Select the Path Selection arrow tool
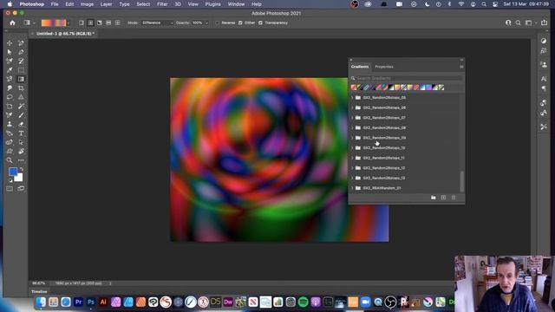 10,52
